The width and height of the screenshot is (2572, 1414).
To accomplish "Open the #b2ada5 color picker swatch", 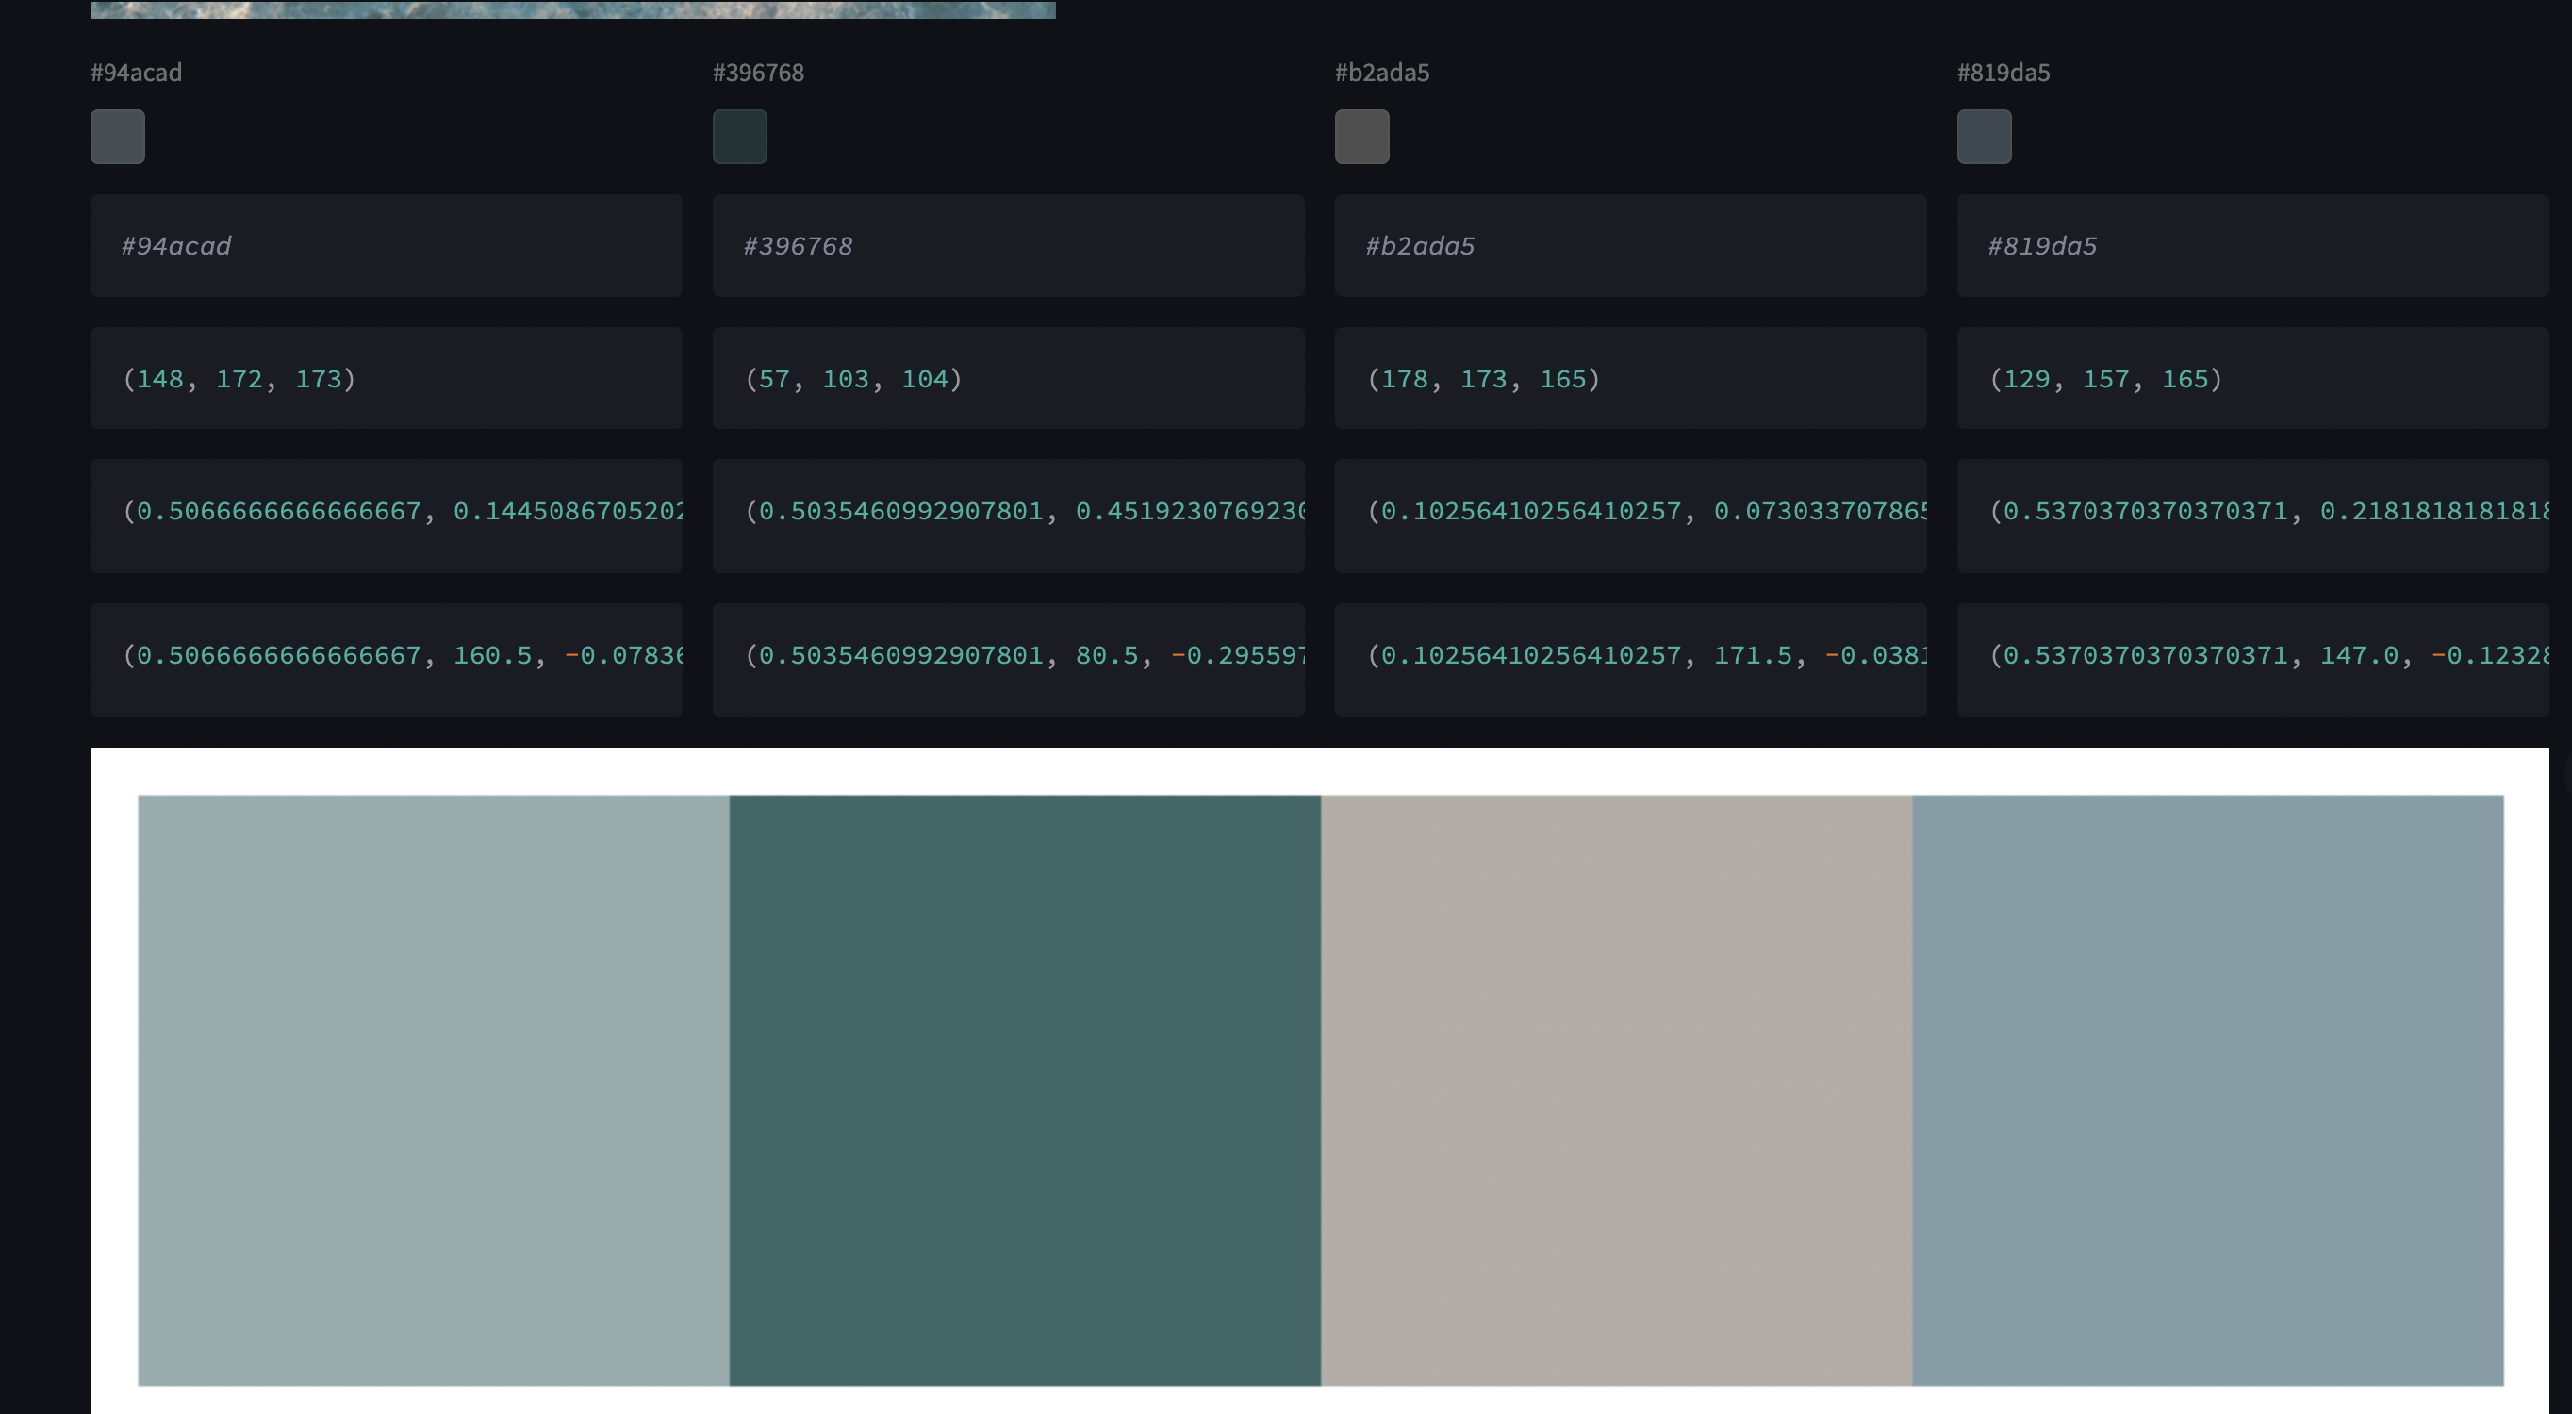I will click(x=1361, y=137).
